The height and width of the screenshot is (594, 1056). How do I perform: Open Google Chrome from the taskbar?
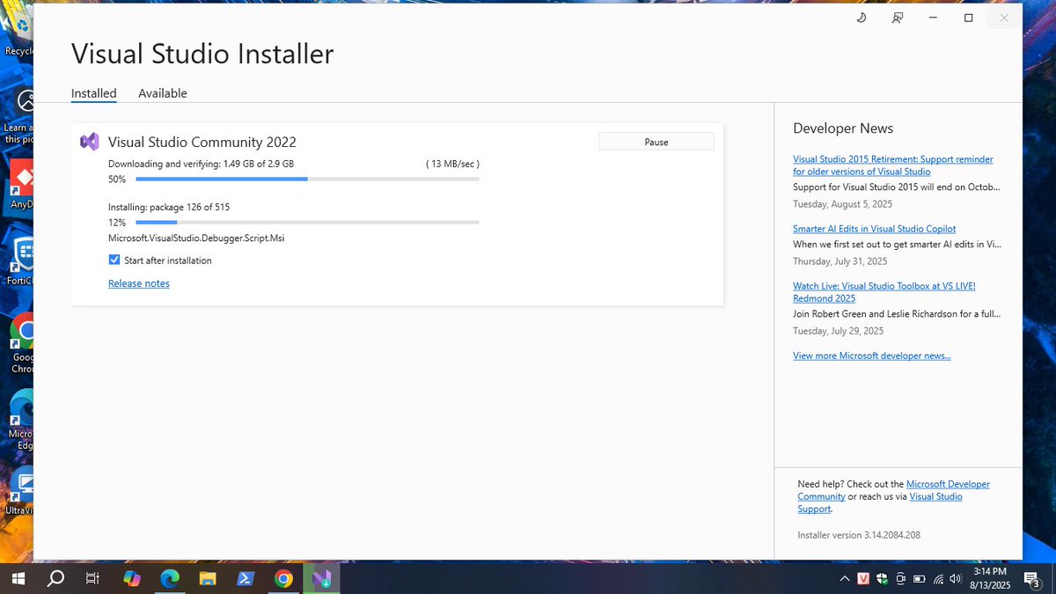click(283, 578)
